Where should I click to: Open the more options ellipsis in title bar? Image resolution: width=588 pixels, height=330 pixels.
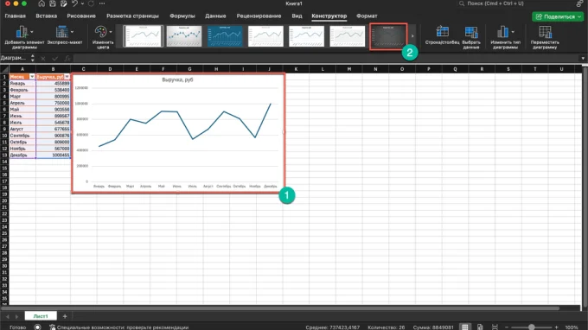102,3
